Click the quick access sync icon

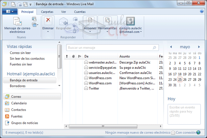point(25,4)
